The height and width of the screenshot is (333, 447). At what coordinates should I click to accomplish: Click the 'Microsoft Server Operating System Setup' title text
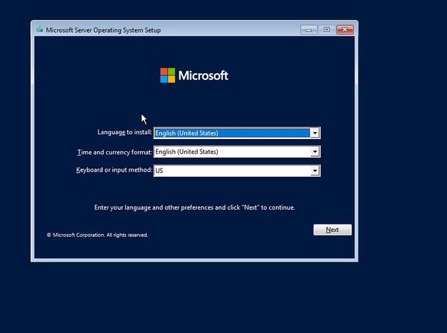(x=103, y=30)
